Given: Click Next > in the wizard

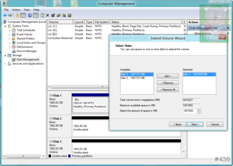Looking at the screenshot, I should (195, 124).
